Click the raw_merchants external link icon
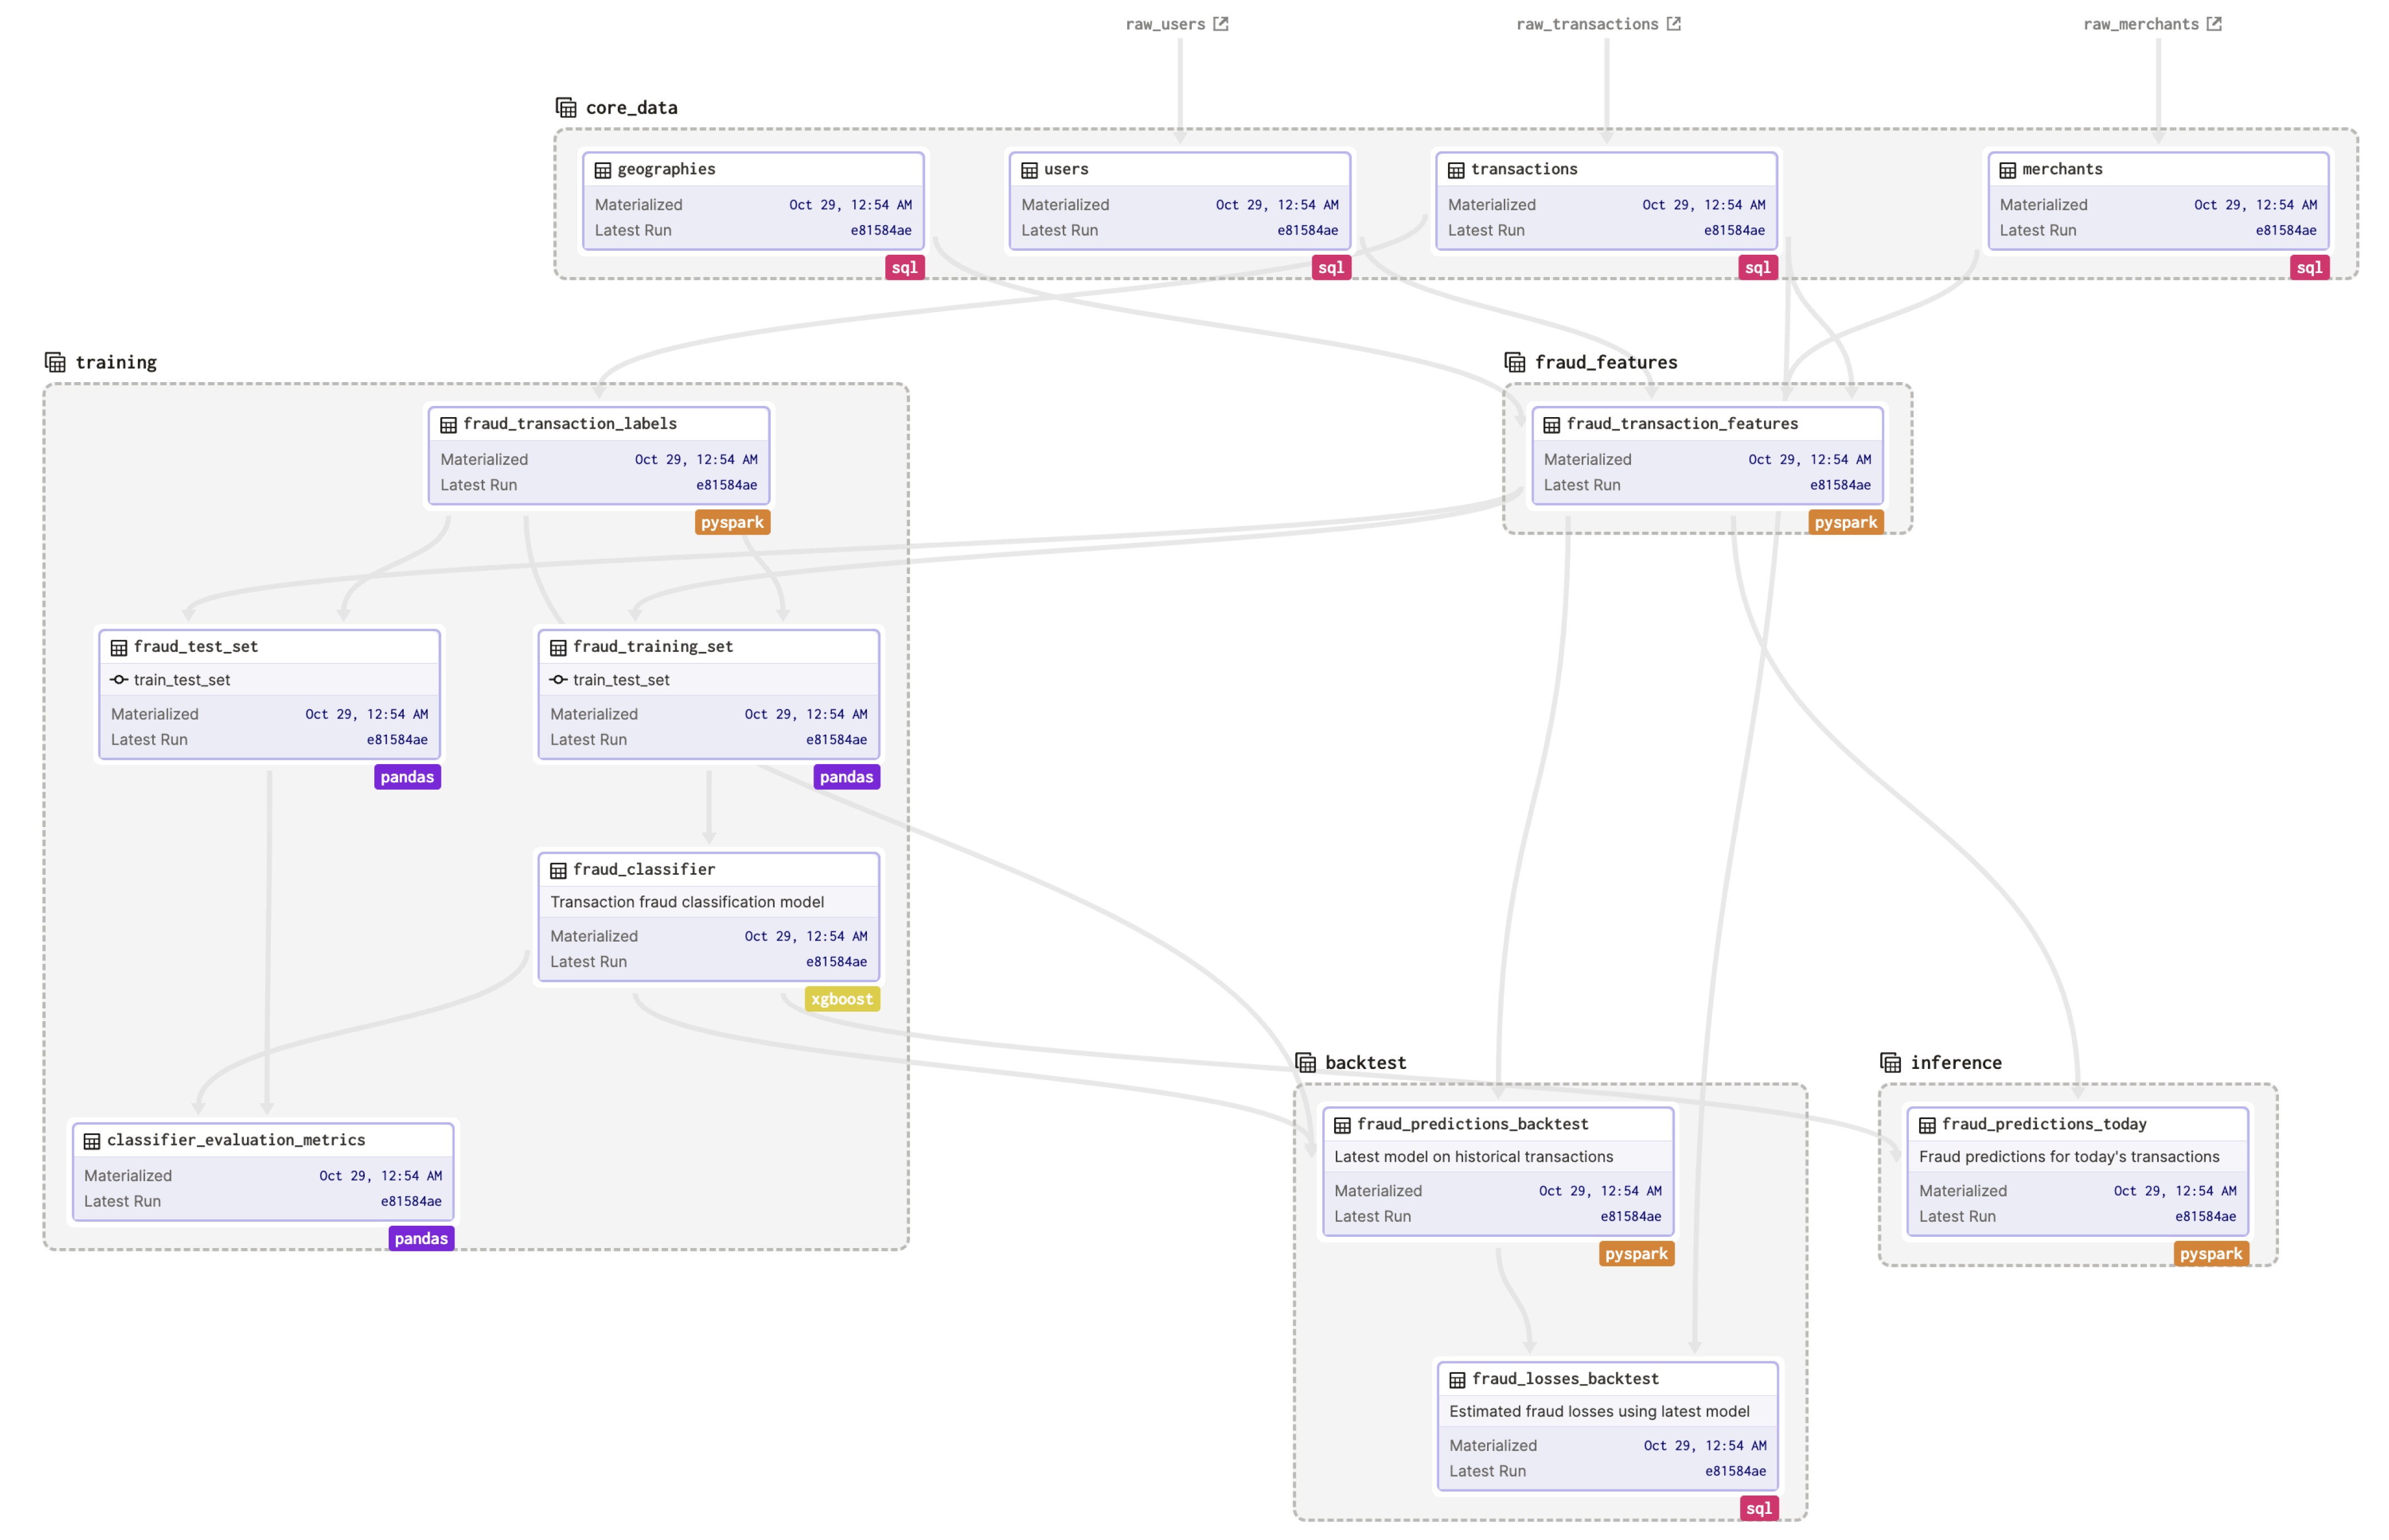The image size is (2389, 1540). 2215,24
